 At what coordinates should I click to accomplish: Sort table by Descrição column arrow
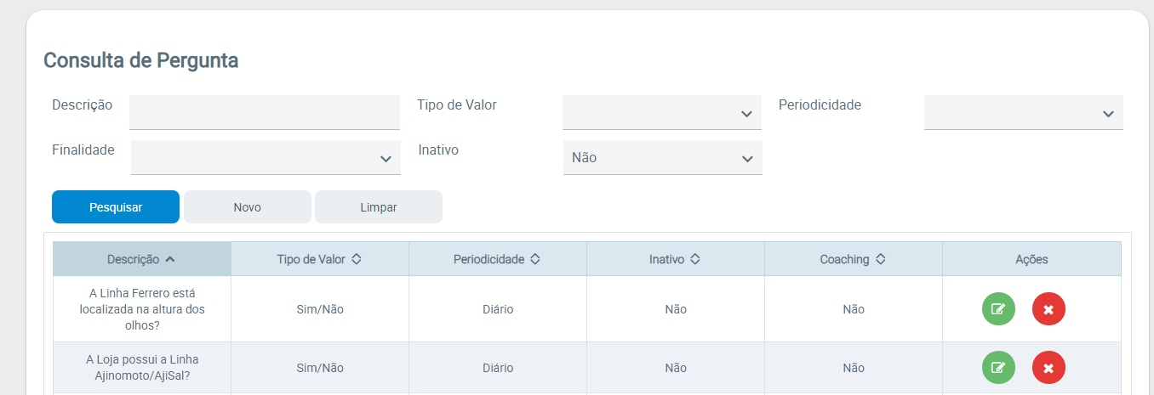170,259
